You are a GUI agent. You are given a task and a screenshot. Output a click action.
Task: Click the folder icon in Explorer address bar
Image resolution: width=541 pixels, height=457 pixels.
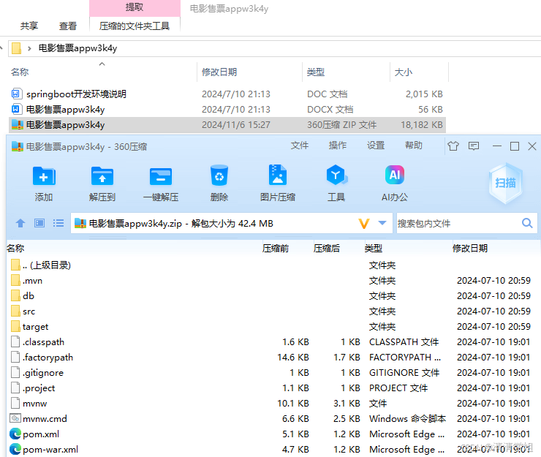(16, 48)
